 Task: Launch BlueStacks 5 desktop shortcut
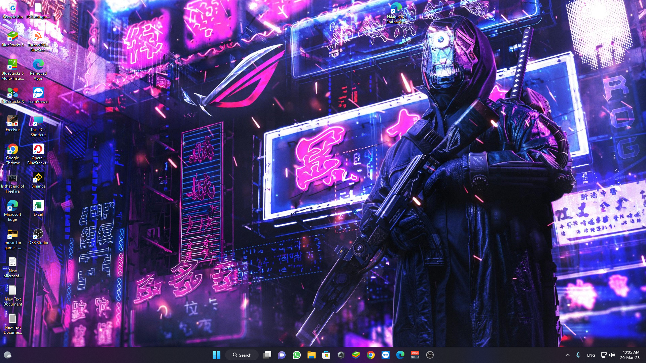pos(12,39)
